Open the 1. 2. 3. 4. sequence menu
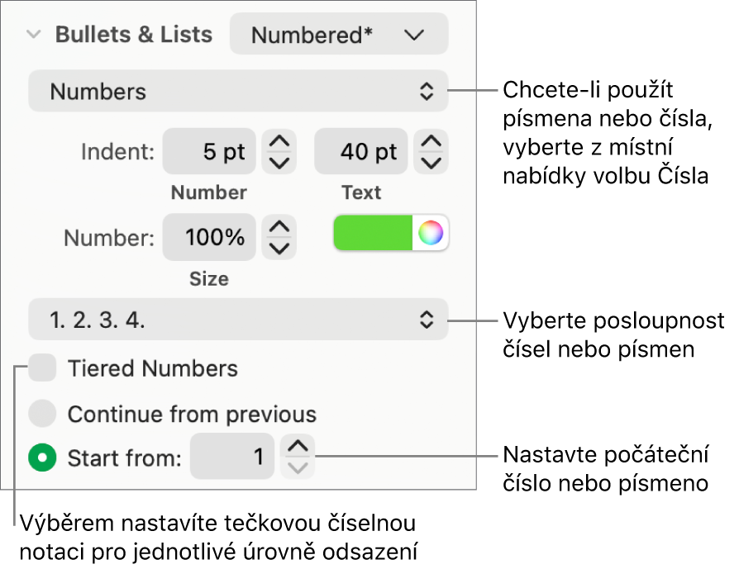 (x=238, y=322)
